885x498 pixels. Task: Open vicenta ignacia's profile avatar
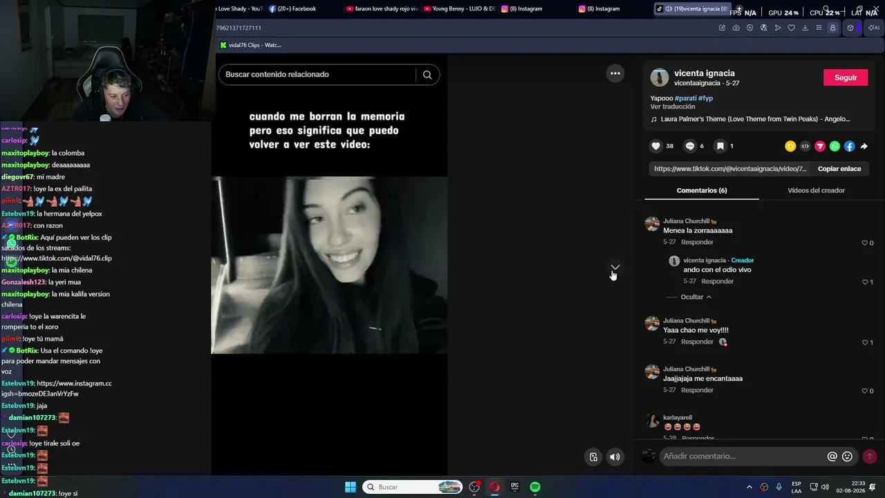[x=660, y=77]
